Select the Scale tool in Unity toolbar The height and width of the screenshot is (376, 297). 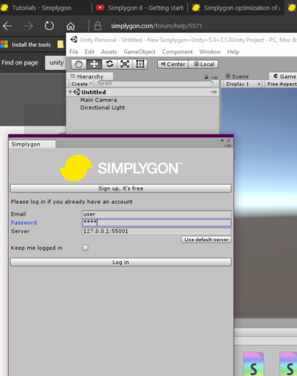(125, 64)
